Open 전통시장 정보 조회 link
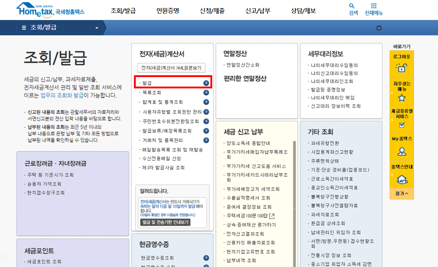438x267 pixels. [331, 255]
